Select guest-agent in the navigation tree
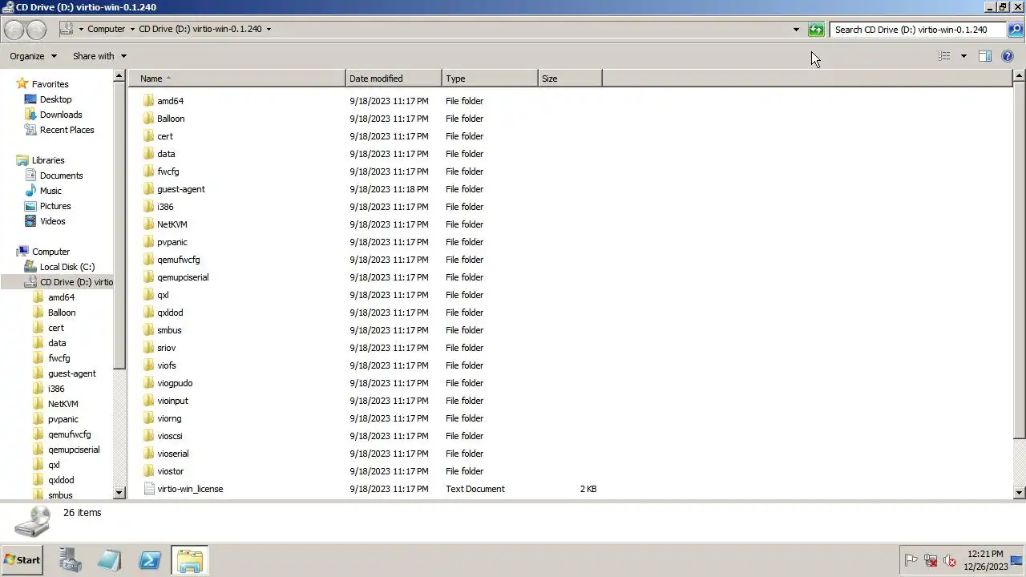Screen dimensions: 1026x577 coord(71,373)
